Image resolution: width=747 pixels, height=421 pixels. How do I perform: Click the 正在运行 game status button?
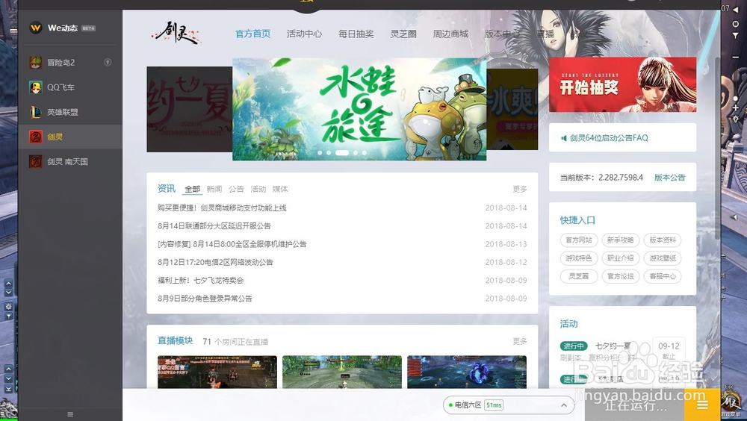click(x=635, y=405)
